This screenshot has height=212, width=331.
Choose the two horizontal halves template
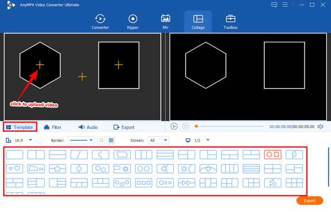pos(57,154)
